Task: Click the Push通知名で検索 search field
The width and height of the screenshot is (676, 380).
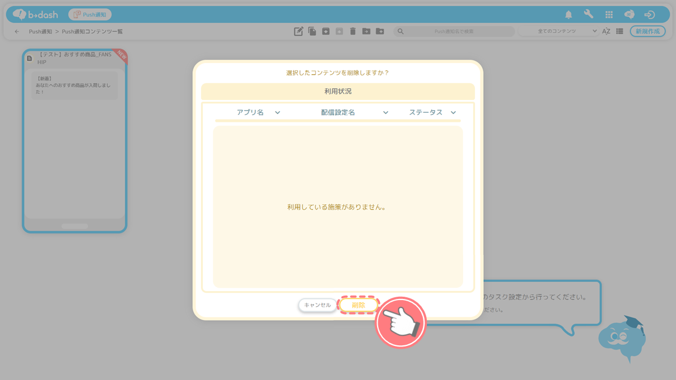Action: 454,31
